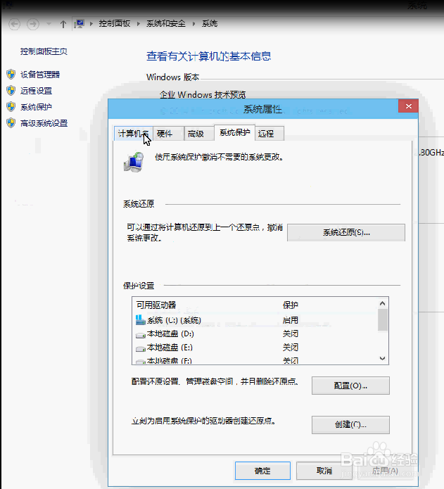Click 系统 in the breadcrumb path
Screen dimensions: 444x489
point(210,24)
